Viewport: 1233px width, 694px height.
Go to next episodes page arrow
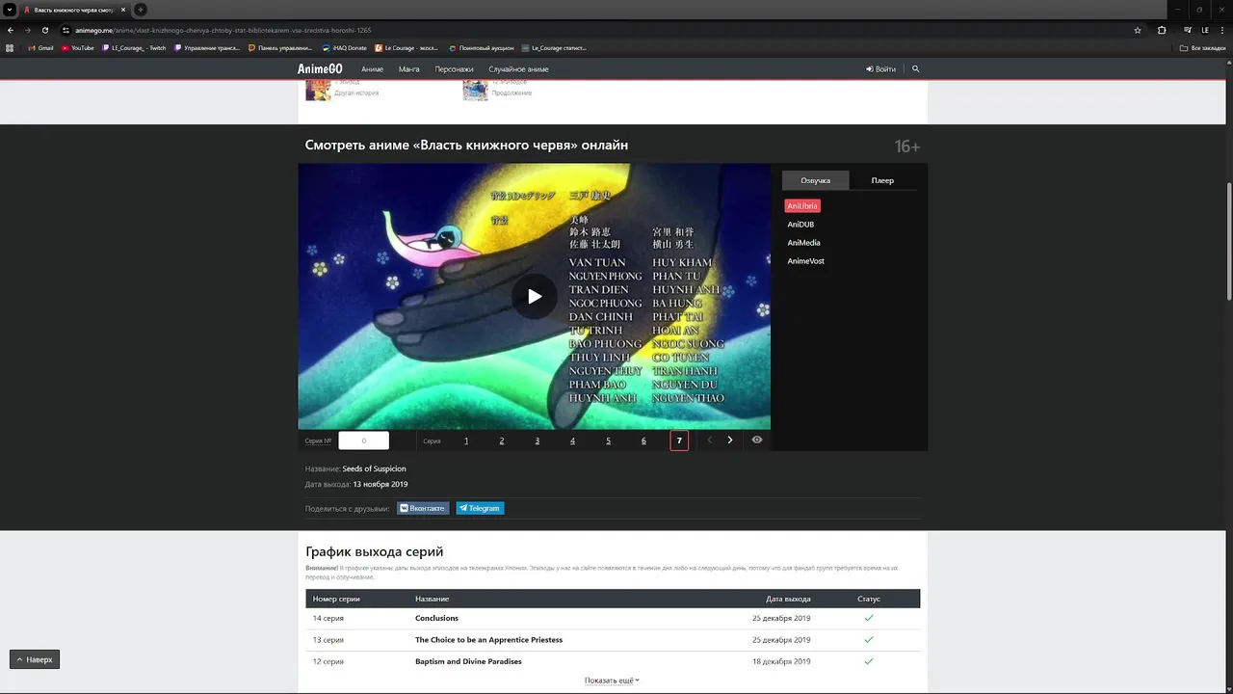(729, 440)
